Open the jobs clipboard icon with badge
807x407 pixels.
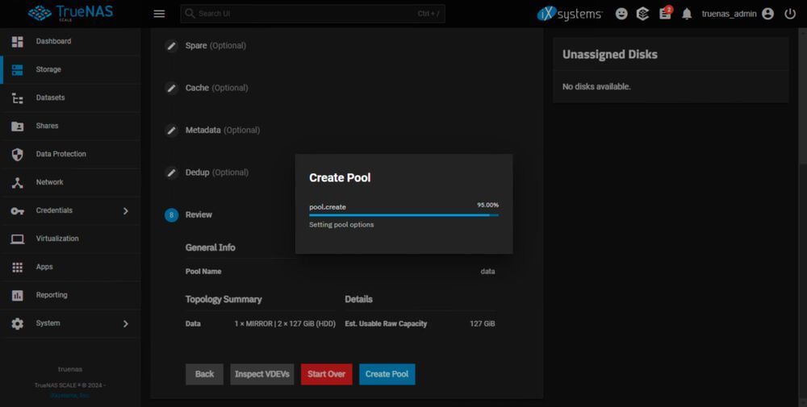pos(665,14)
